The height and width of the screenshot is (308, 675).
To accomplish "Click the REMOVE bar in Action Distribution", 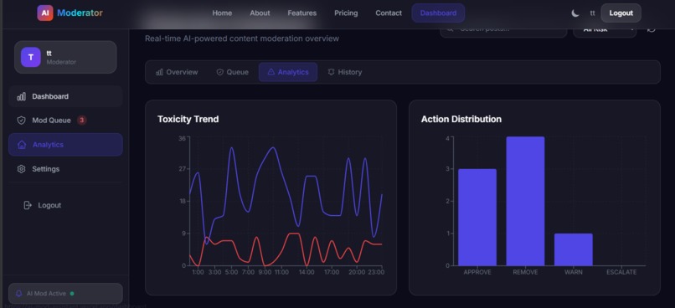I will 525,202.
